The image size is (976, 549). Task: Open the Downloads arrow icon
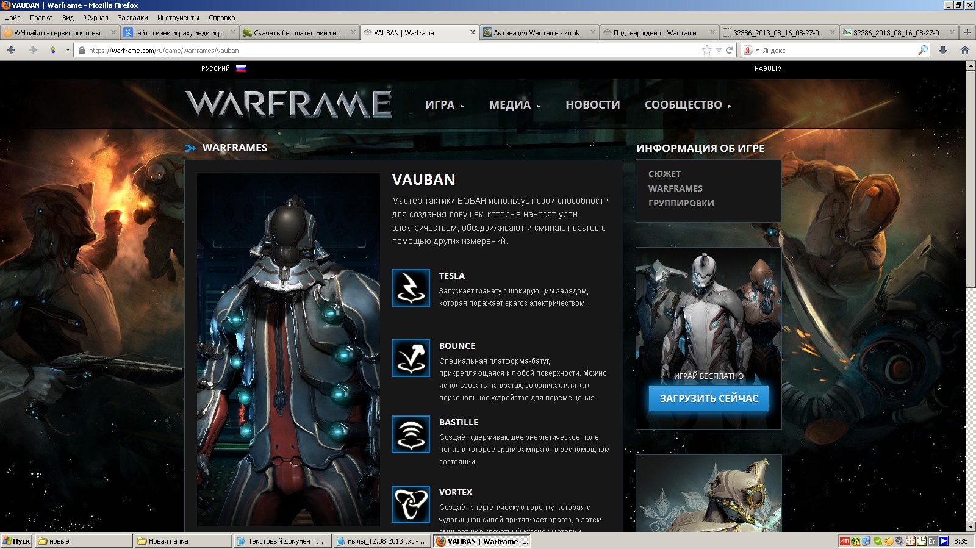click(943, 50)
